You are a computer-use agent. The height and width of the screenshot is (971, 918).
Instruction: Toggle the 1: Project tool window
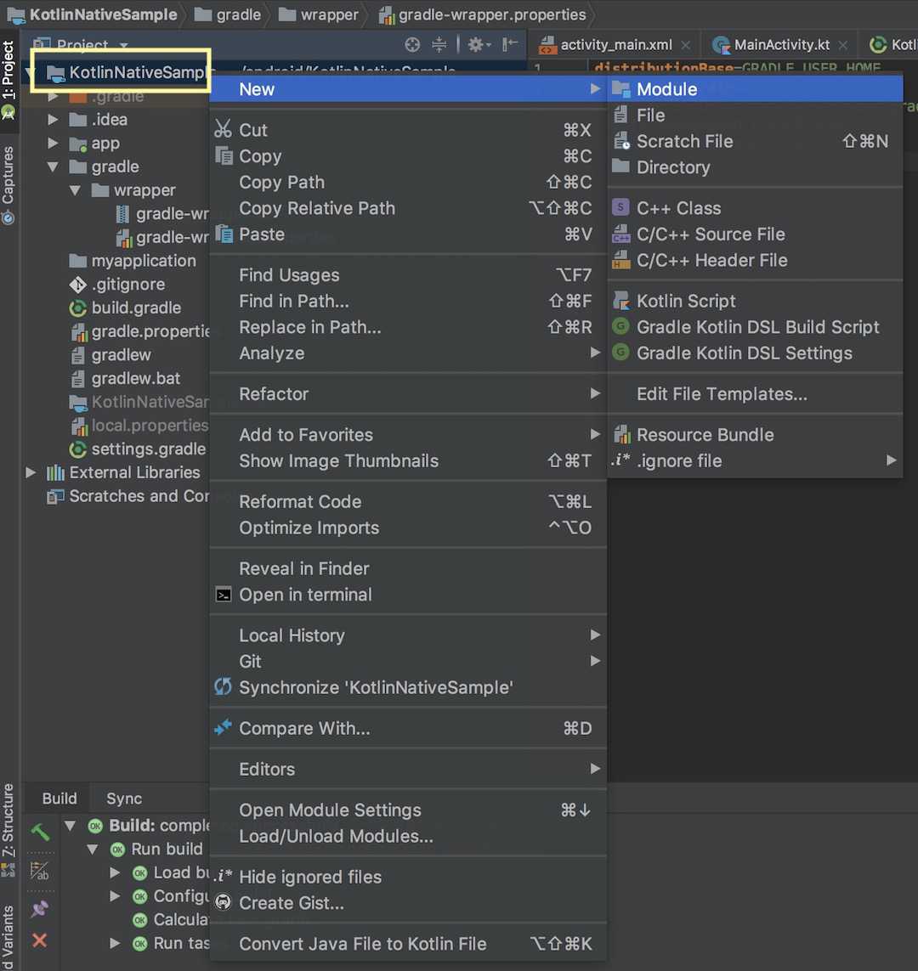click(8, 79)
